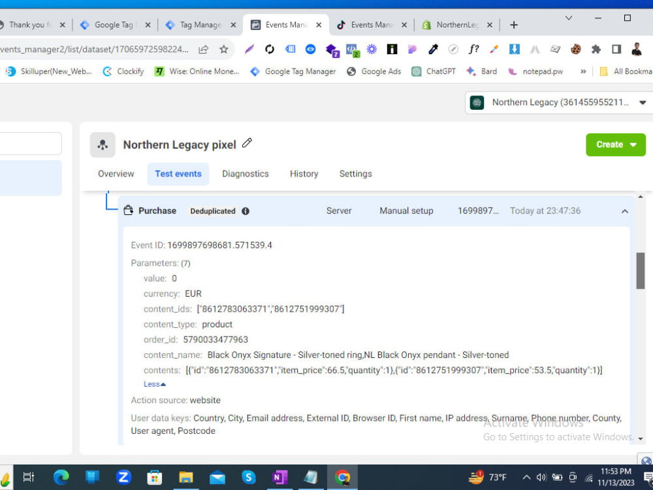Click the Overview link
The width and height of the screenshot is (653, 490).
click(116, 174)
